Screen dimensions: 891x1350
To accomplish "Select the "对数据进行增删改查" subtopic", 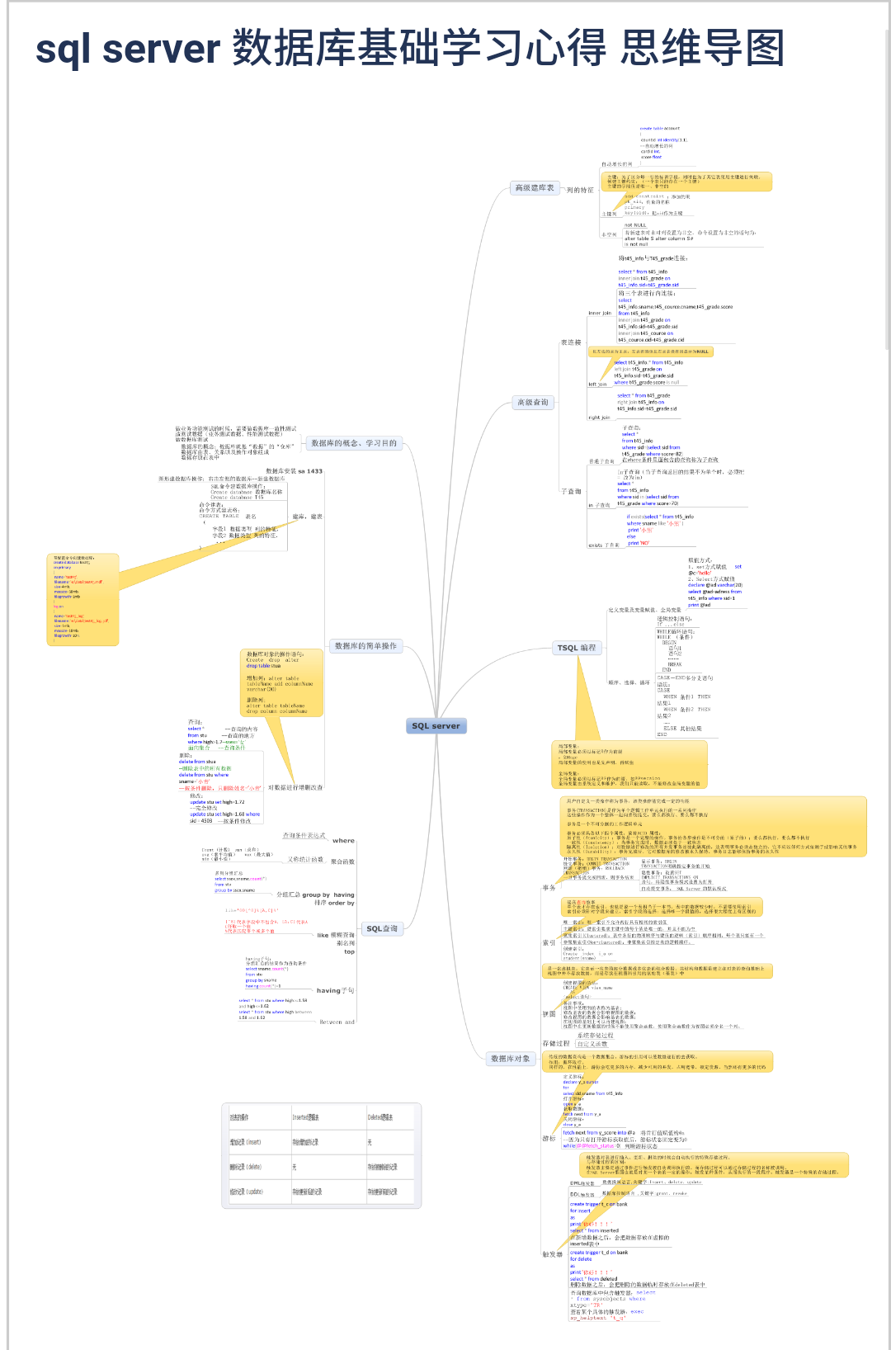I will pos(295,787).
